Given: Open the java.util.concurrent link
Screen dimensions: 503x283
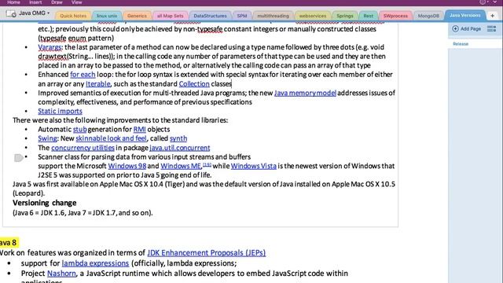Looking at the screenshot, I should pyautogui.click(x=180, y=148).
